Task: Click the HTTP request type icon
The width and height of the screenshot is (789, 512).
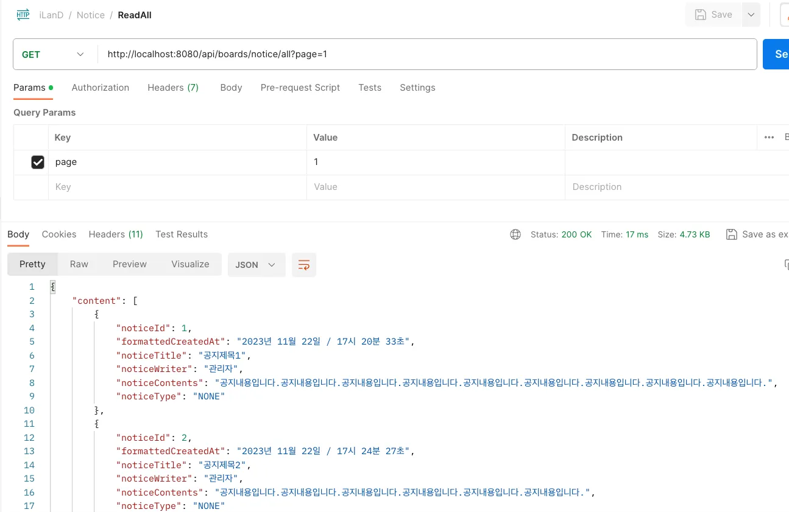Action: coord(23,15)
